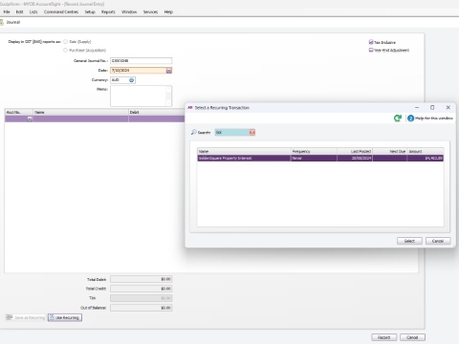Open the Window menu

(x=129, y=11)
